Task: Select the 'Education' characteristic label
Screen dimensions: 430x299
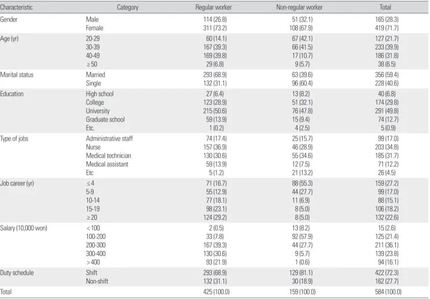Action: [12, 94]
